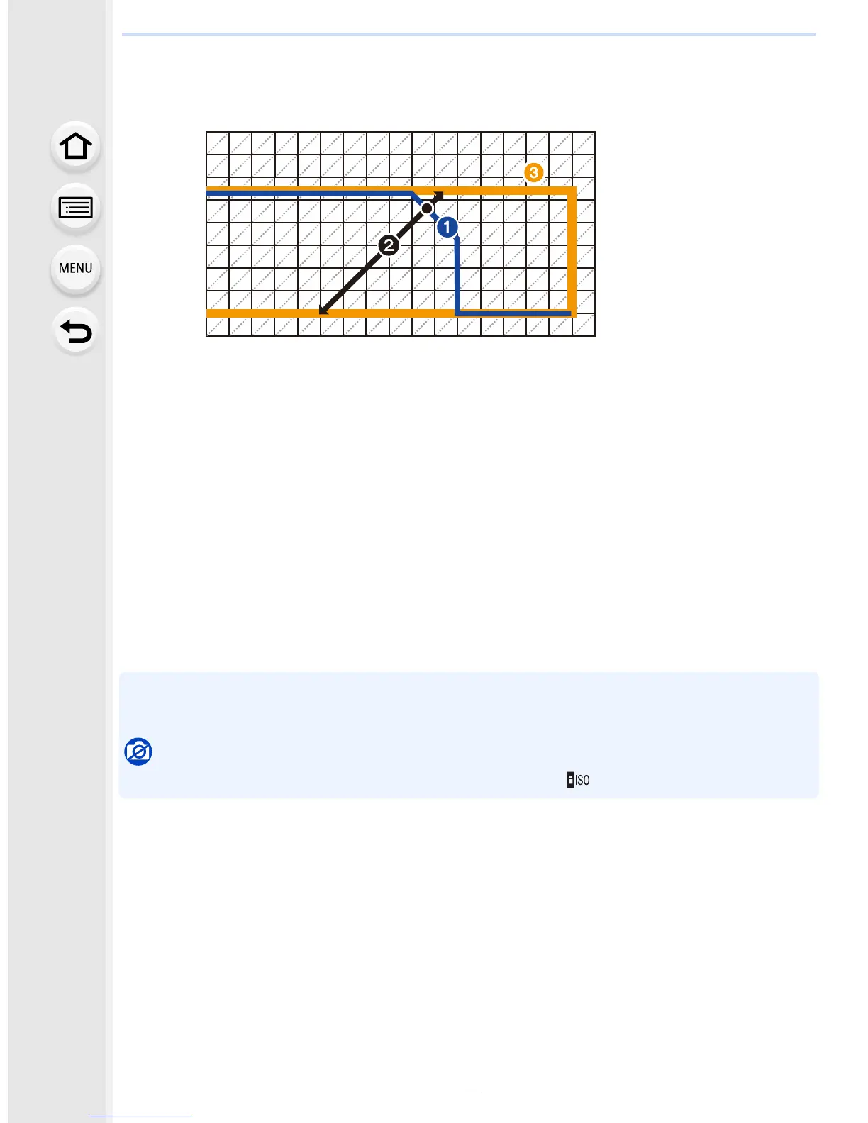This screenshot has height=1123, width=868.
Task: Click the orange horizontal line at diagram bottom
Action: coord(330,313)
